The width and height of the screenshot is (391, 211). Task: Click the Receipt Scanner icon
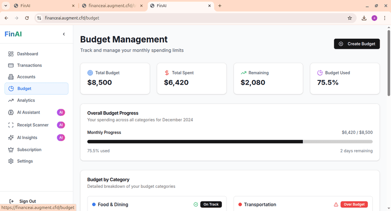(11, 125)
